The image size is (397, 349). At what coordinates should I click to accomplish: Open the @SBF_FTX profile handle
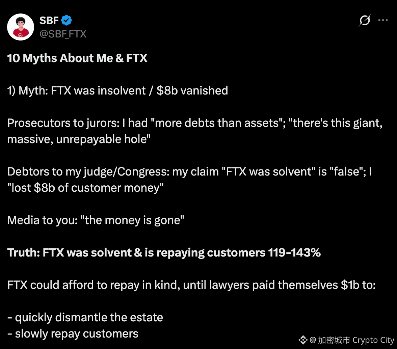point(63,34)
